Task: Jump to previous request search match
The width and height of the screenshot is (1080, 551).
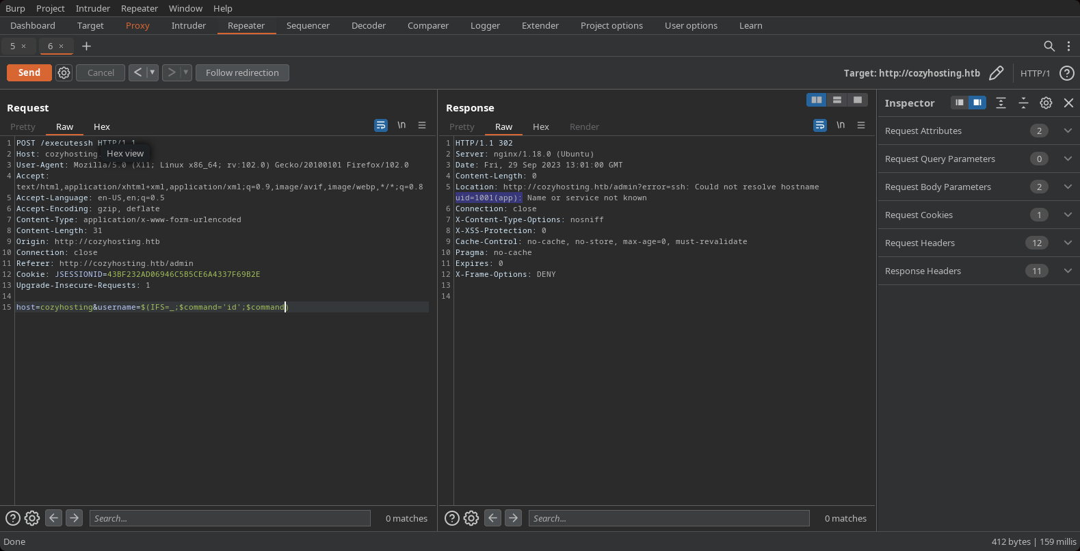Action: (53, 518)
